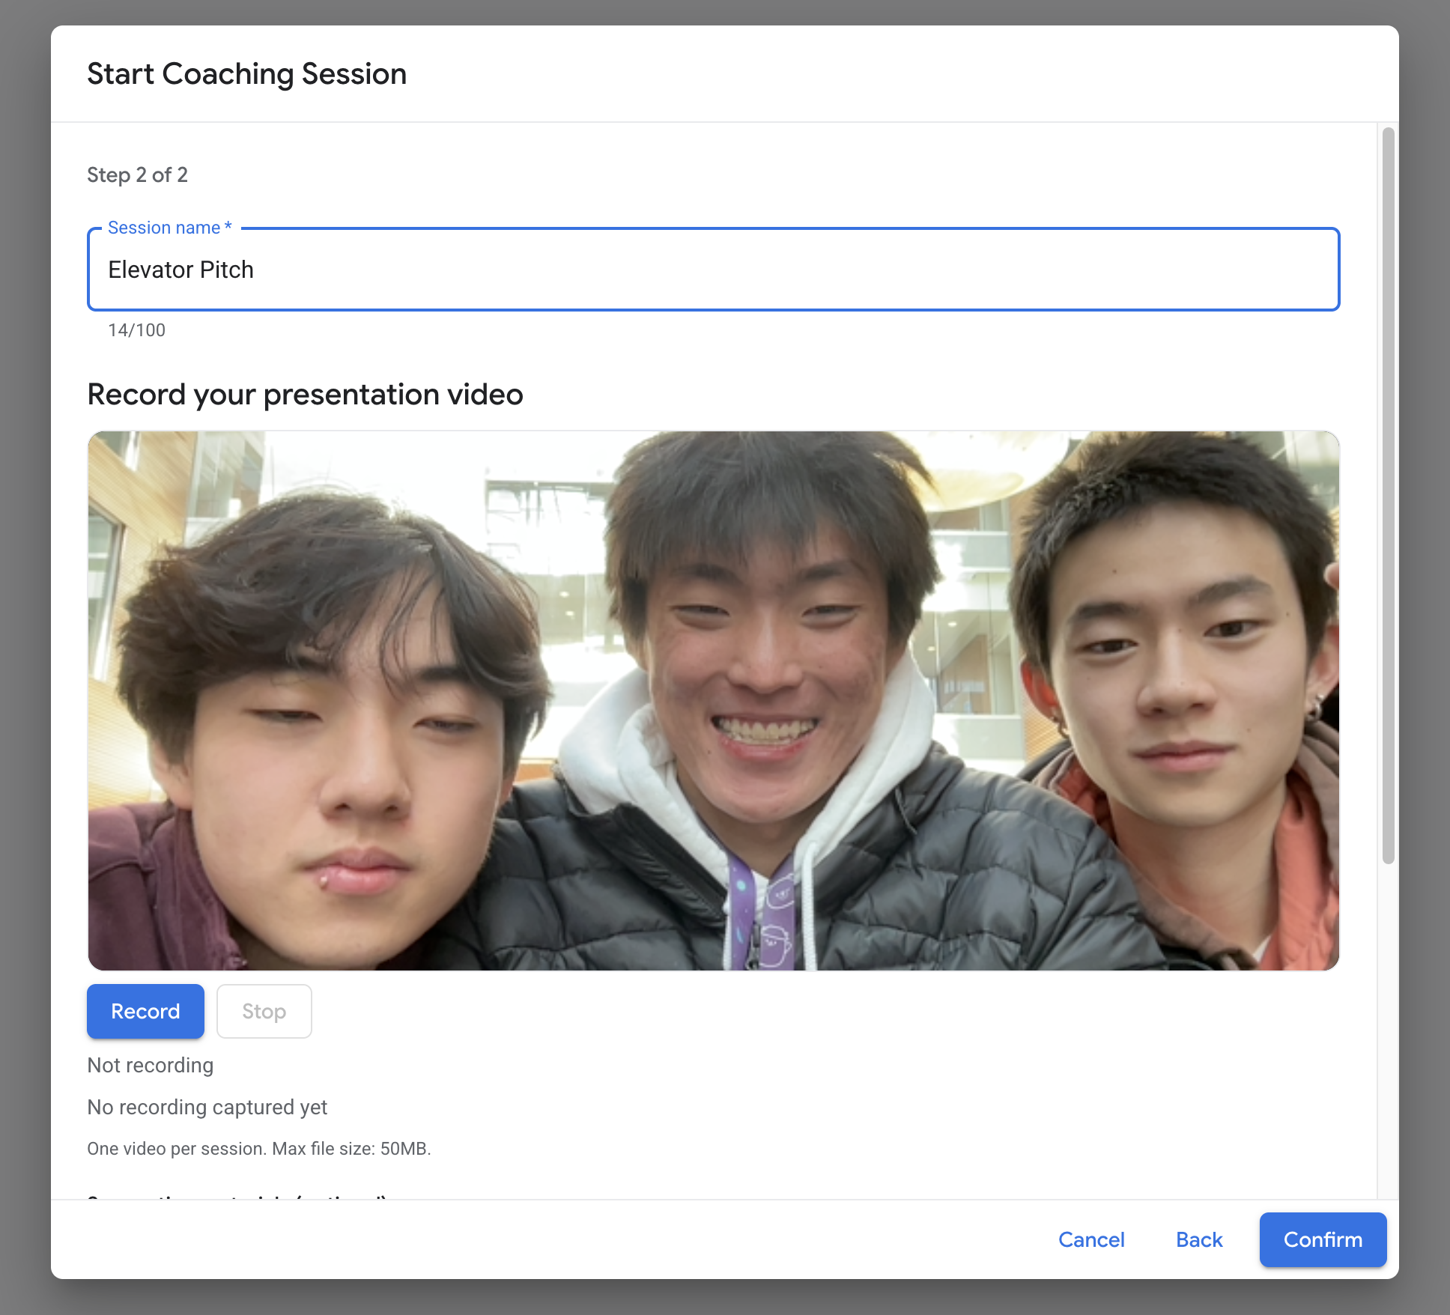Click the 14/100 character counter

(136, 330)
